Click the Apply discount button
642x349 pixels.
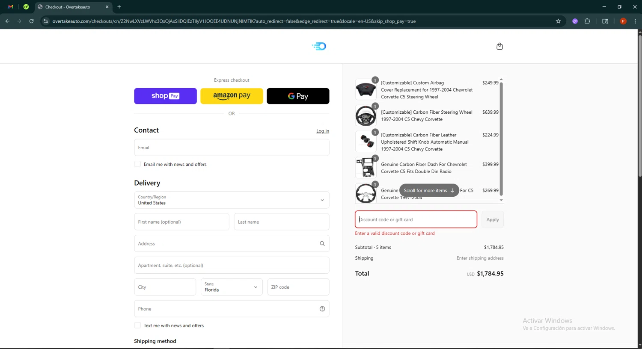click(x=493, y=219)
